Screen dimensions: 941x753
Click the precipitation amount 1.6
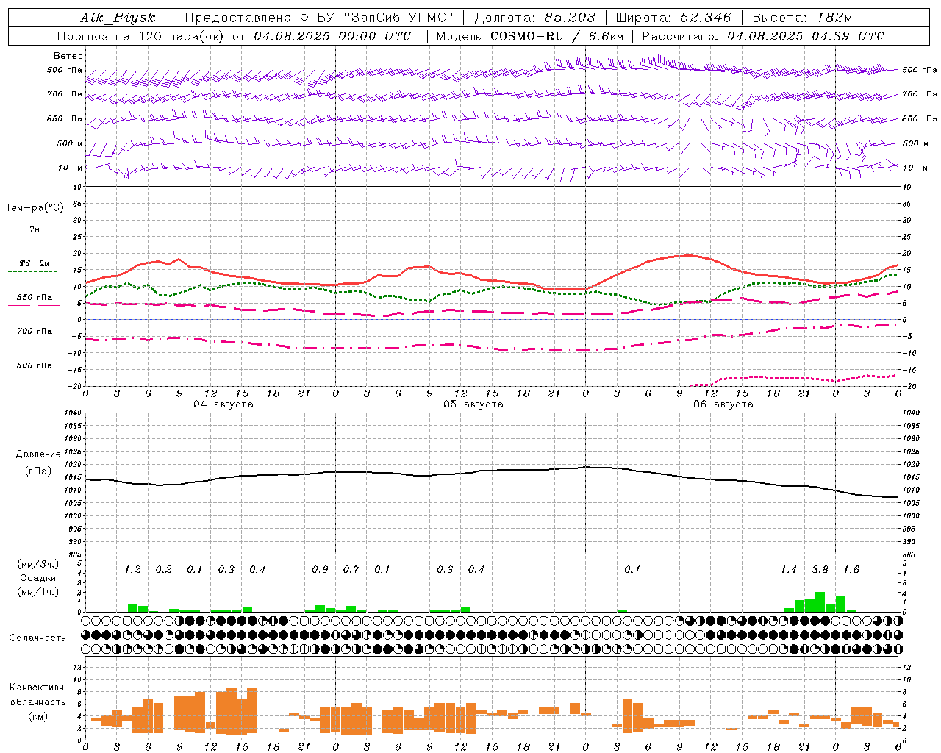pos(851,570)
